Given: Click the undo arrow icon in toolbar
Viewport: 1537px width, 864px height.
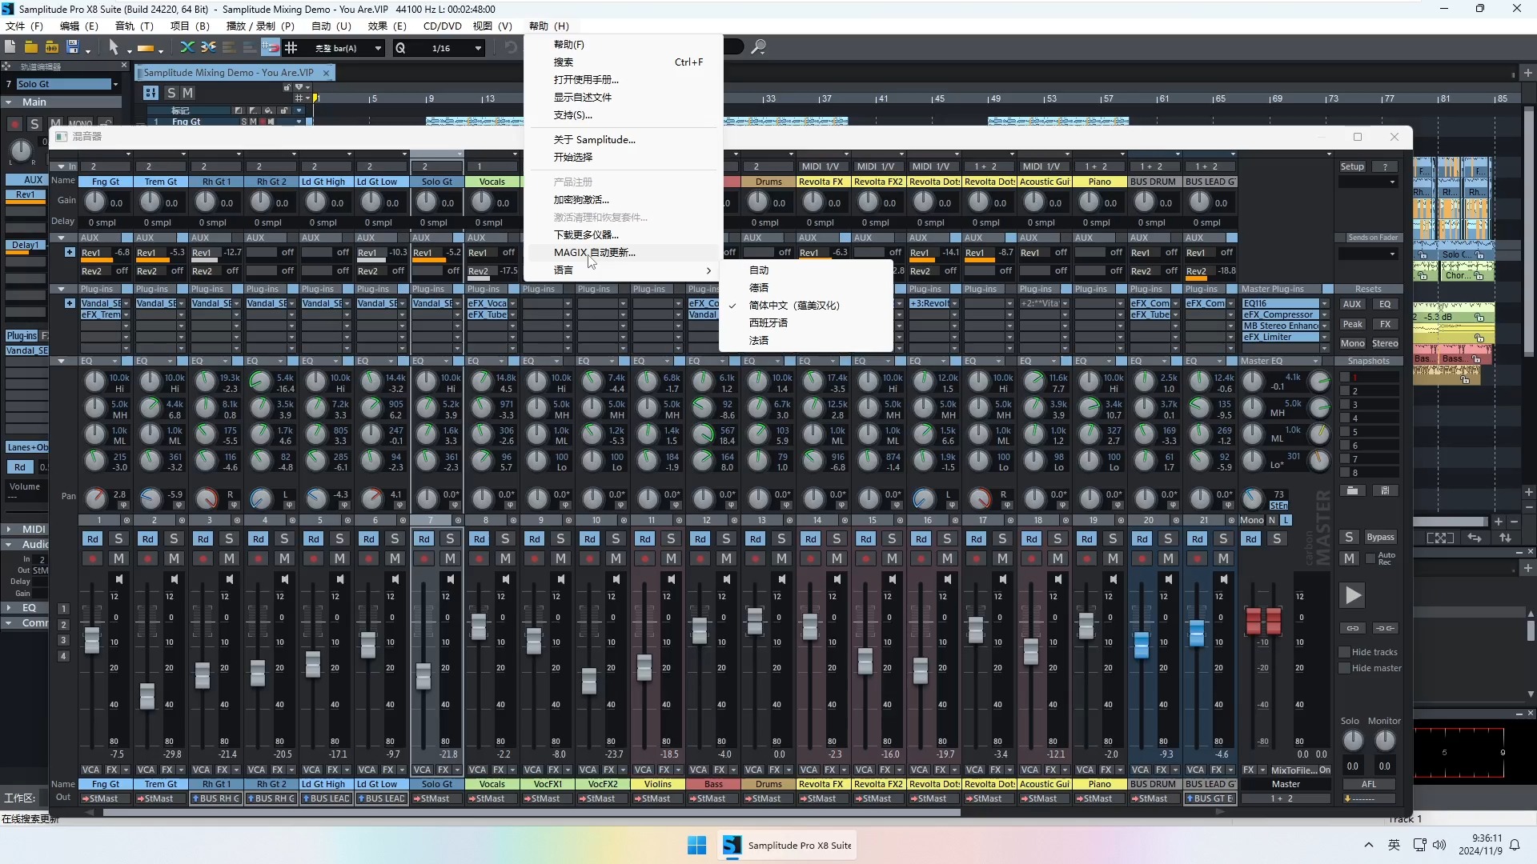Looking at the screenshot, I should click(x=511, y=48).
